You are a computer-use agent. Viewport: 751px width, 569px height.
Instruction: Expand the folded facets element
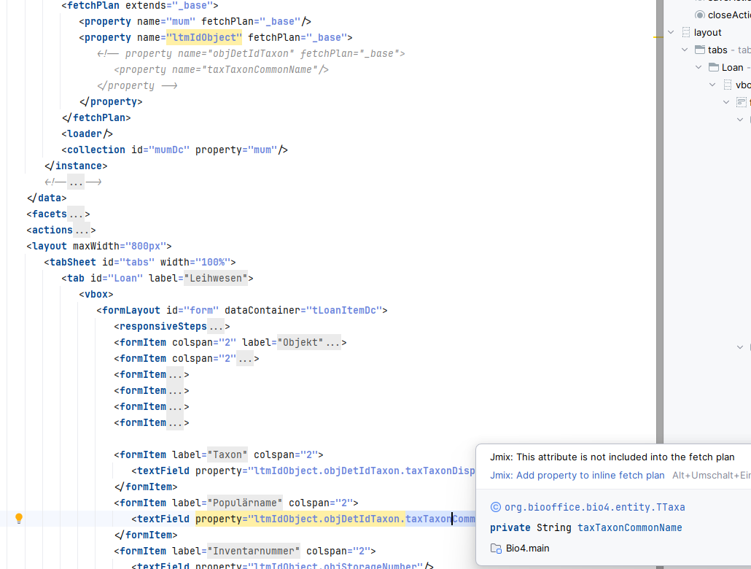coord(76,214)
